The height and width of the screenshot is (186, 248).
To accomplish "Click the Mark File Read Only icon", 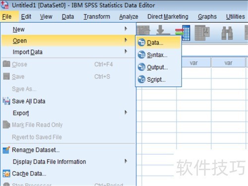I will 6,124.
